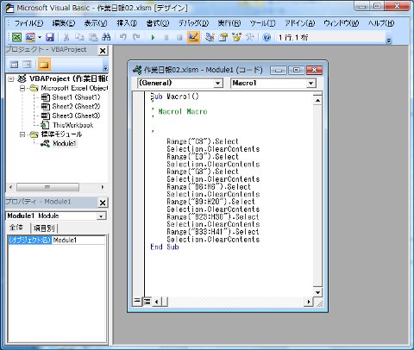414x350 pixels.
Task: Open the ファイル(F) menu
Action: [28, 23]
